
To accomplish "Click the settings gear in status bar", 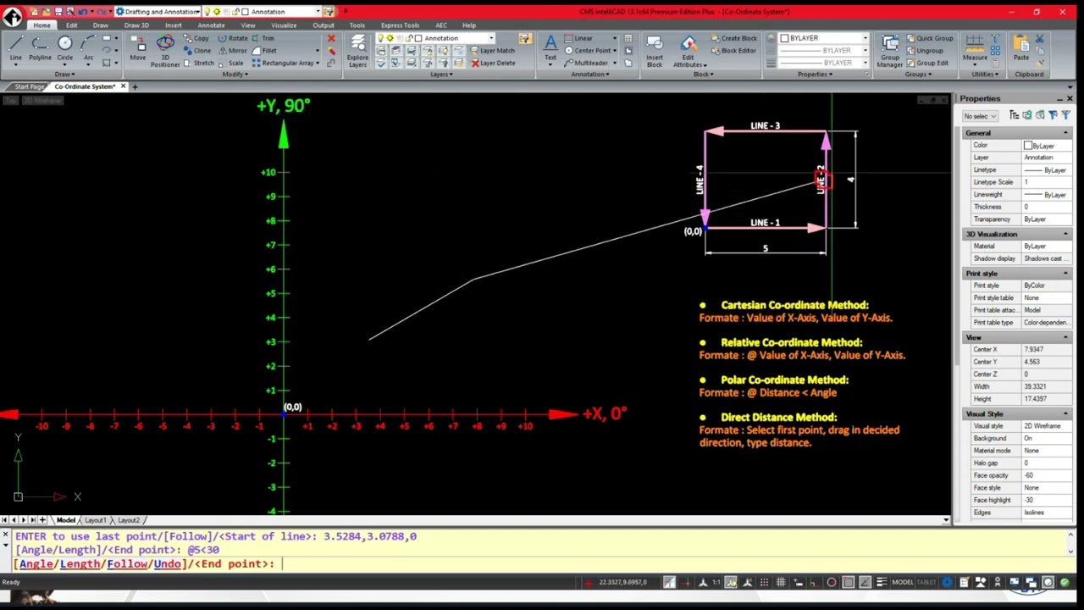I will coord(947,582).
